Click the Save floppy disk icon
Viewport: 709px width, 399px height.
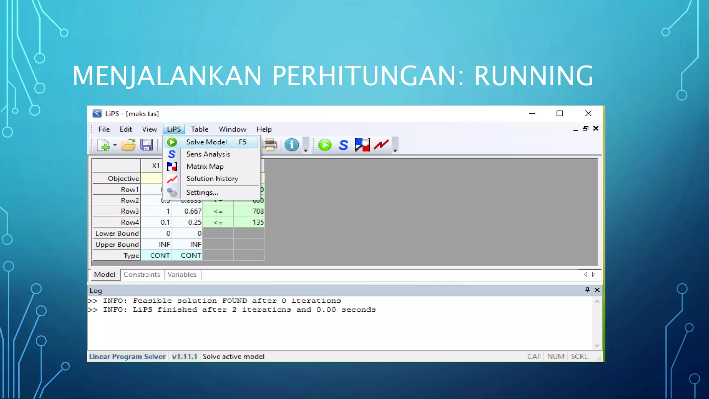click(146, 145)
